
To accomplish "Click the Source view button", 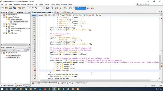I will click(34, 15).
